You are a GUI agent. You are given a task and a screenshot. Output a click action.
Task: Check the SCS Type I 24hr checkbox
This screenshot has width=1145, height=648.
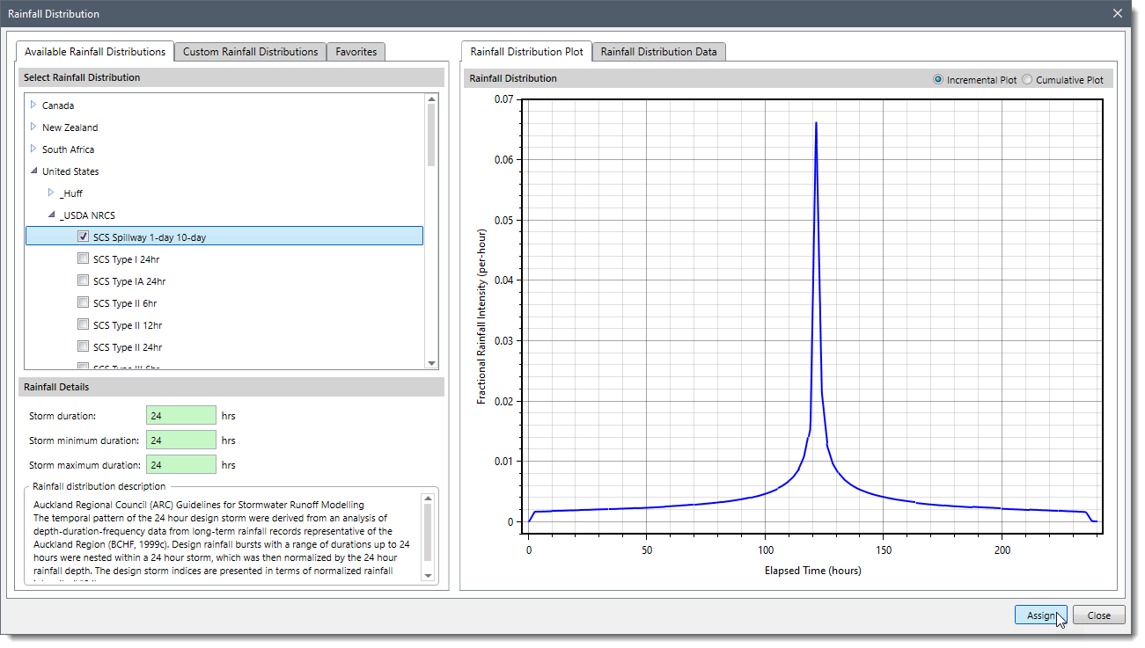coord(83,259)
